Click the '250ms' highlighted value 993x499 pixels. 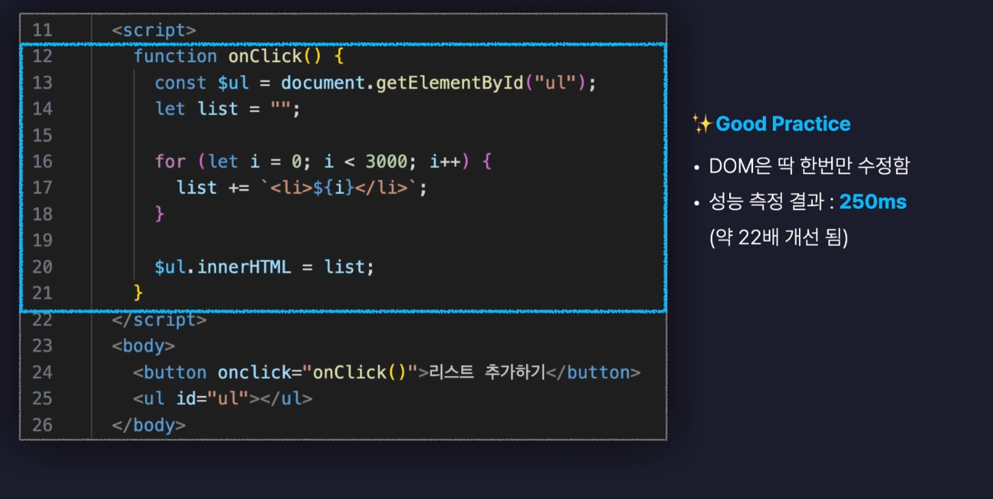click(873, 202)
